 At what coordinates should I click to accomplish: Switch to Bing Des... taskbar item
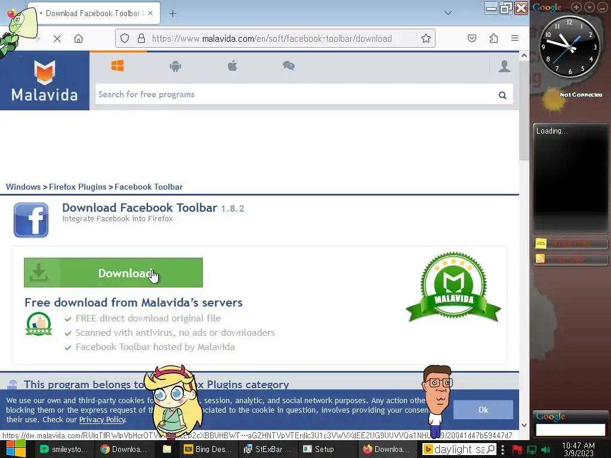point(208,450)
